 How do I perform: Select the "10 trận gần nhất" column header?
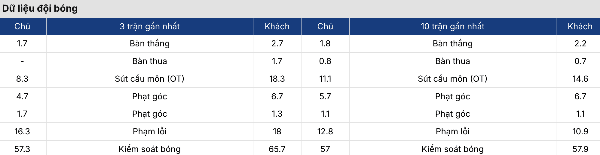coord(452,26)
